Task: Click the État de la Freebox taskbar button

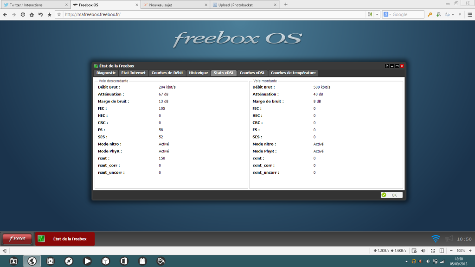Action: pos(65,239)
